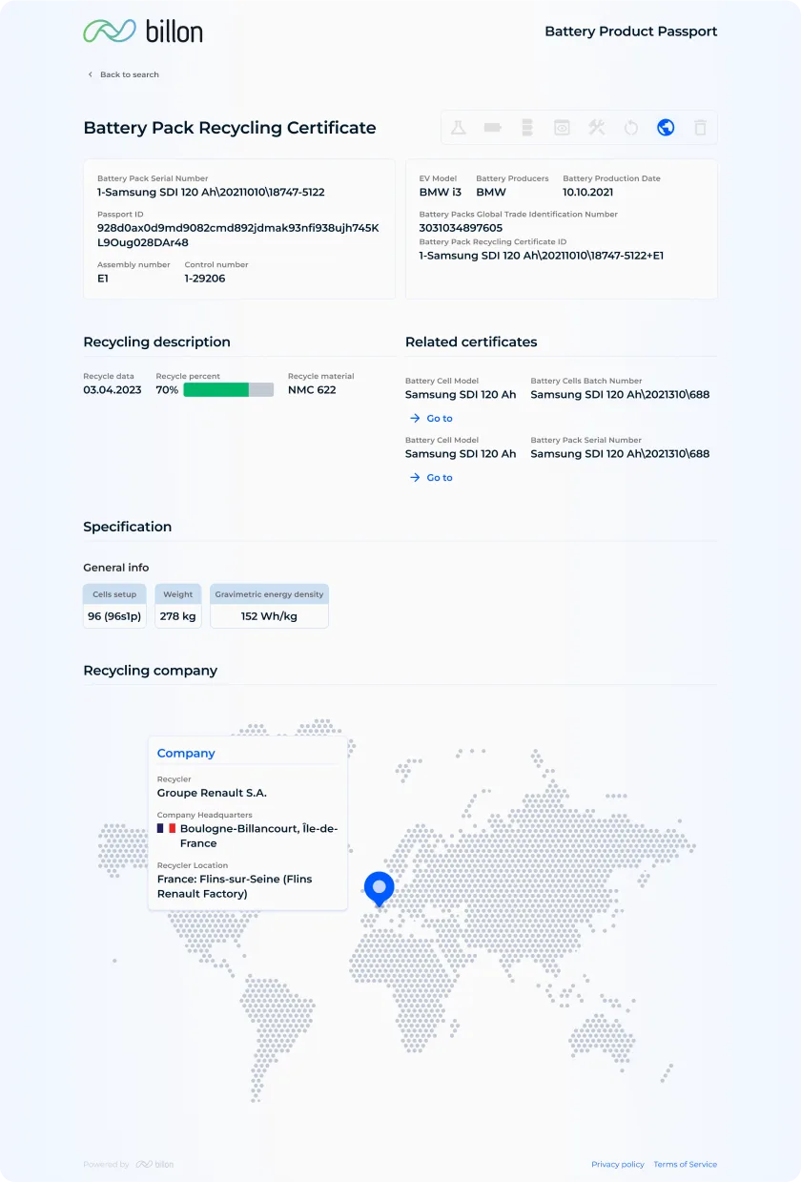801x1182 pixels.
Task: Click the blue map location pin
Action: [x=380, y=889]
